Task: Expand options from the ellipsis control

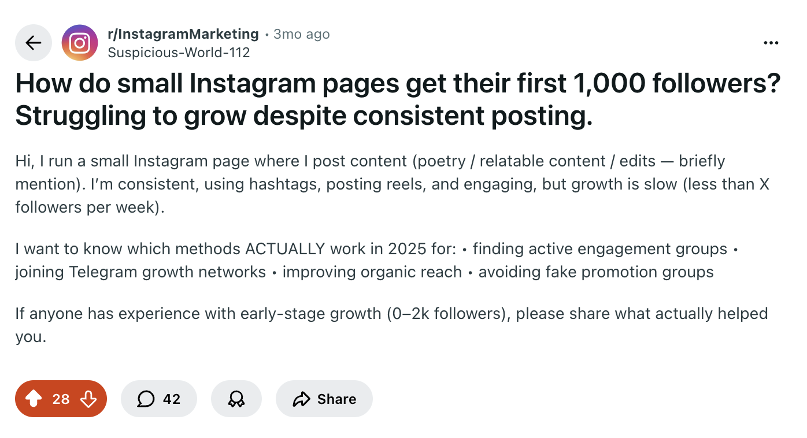Action: pyautogui.click(x=771, y=42)
